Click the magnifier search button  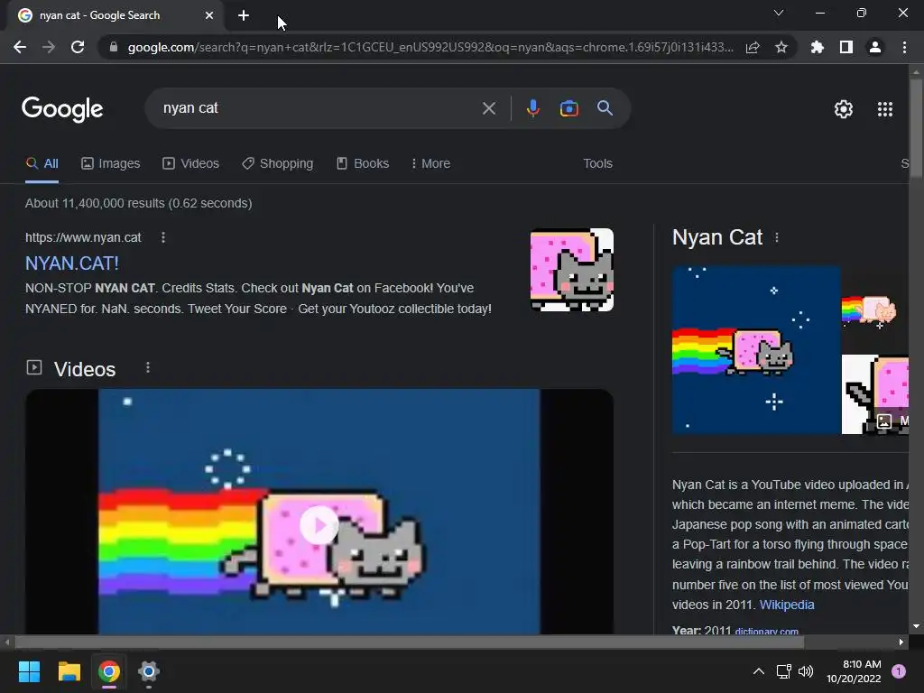605,108
